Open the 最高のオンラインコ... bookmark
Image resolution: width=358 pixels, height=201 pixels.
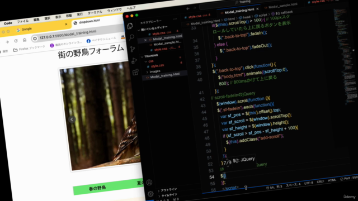click(66, 44)
